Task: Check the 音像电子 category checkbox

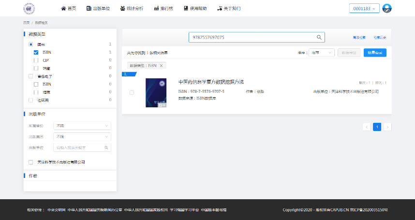Action: pyautogui.click(x=30, y=76)
